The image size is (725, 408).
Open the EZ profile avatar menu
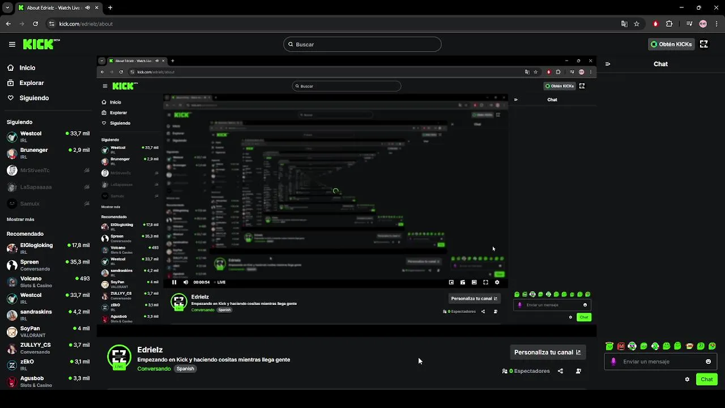click(704, 44)
